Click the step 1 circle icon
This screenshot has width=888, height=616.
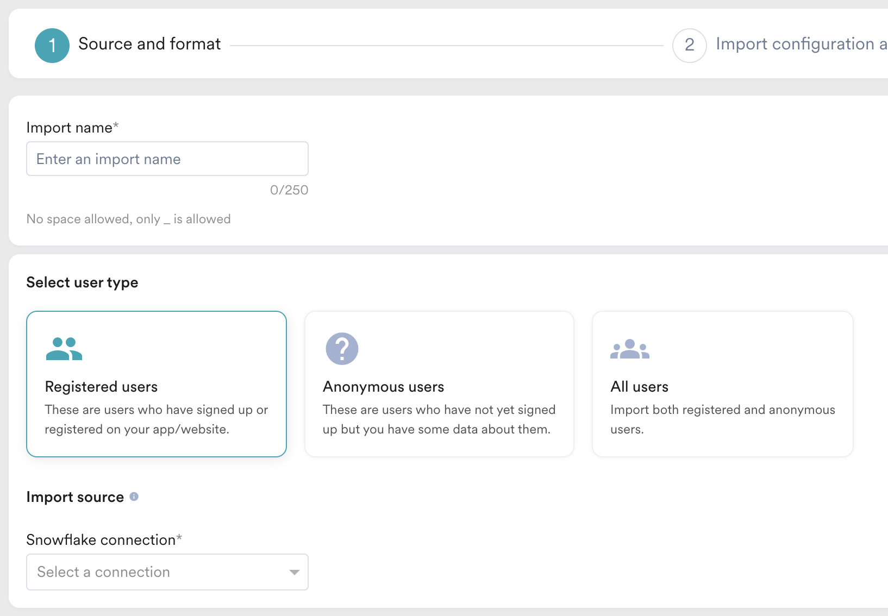tap(52, 46)
